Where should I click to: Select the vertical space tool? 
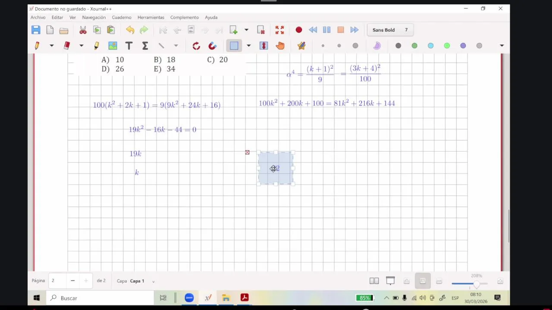pyautogui.click(x=264, y=45)
